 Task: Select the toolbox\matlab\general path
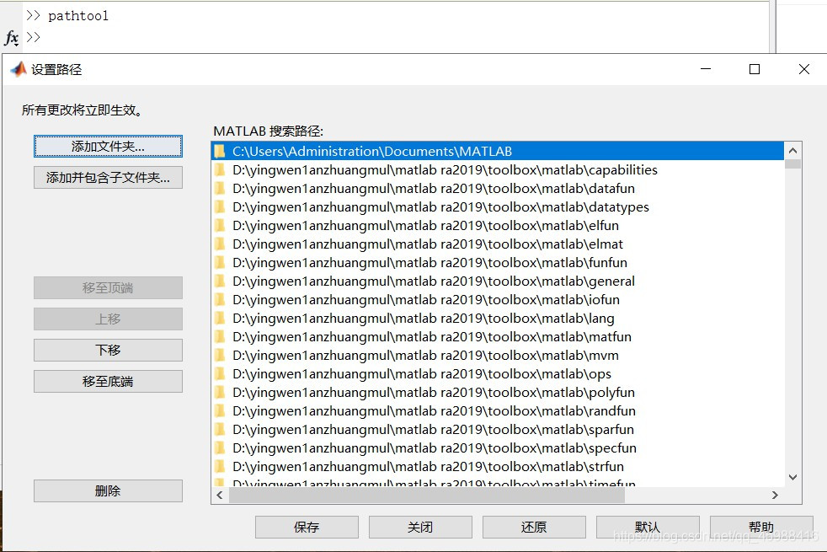pos(498,281)
